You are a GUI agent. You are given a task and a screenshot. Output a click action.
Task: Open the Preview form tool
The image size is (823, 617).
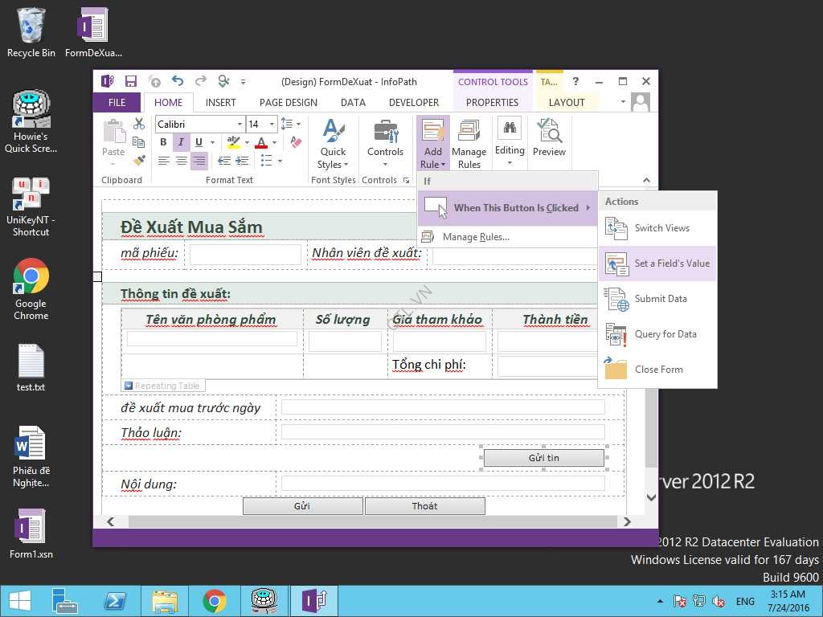[x=549, y=138]
